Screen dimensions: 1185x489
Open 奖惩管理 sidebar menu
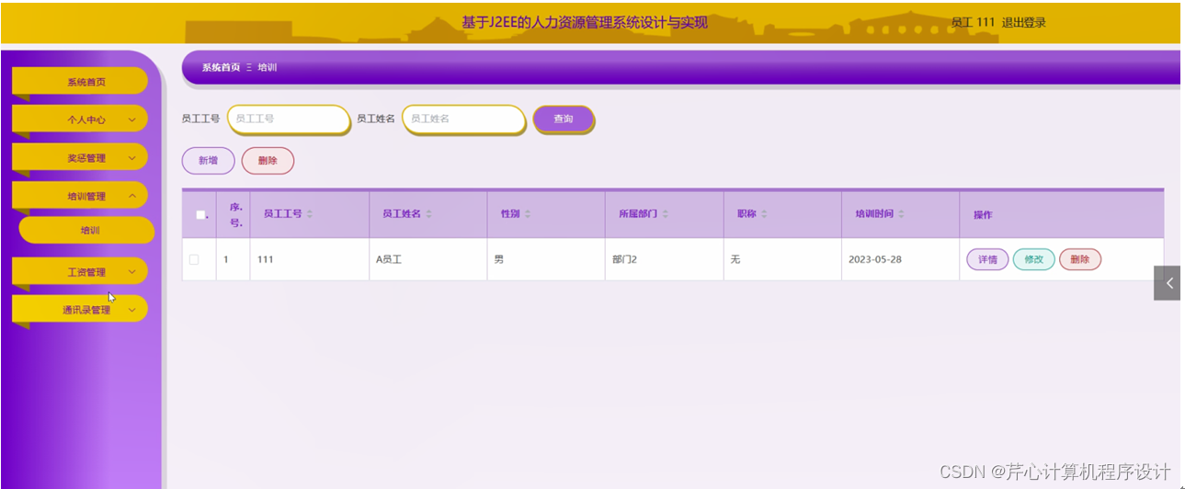pos(80,158)
